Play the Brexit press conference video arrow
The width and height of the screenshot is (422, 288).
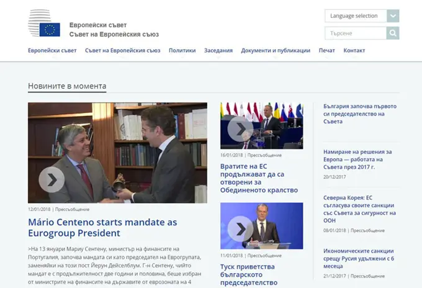[x=240, y=128]
